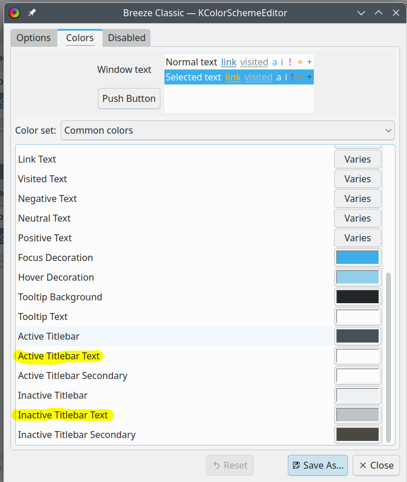
Task: Minimize the window using the down chevron
Action: [x=361, y=13]
